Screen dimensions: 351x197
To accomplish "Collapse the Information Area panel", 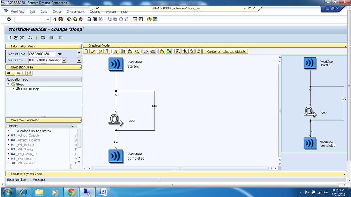I will point(80,46).
